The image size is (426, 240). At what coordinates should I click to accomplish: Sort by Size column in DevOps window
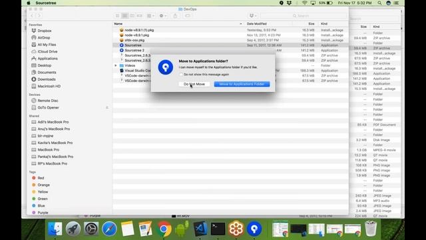tap(312, 24)
